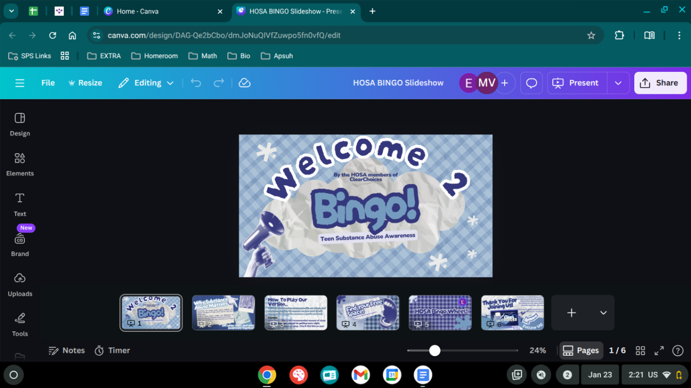Open the Tools side panel

coord(20,324)
